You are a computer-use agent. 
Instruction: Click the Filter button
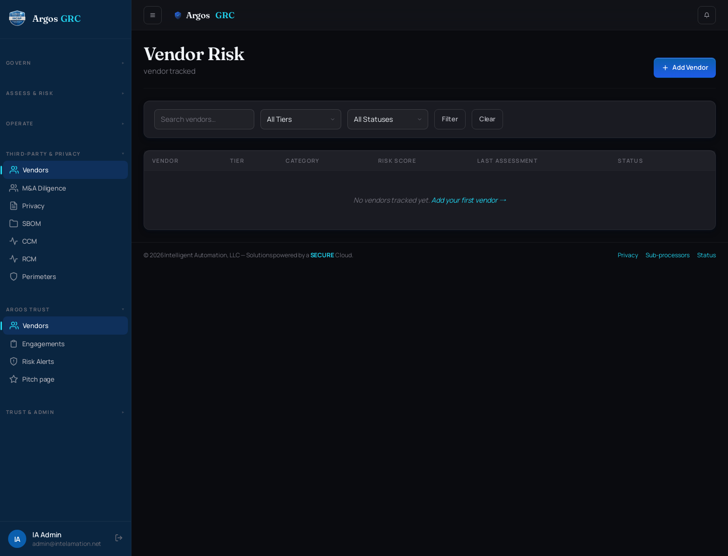[450, 119]
